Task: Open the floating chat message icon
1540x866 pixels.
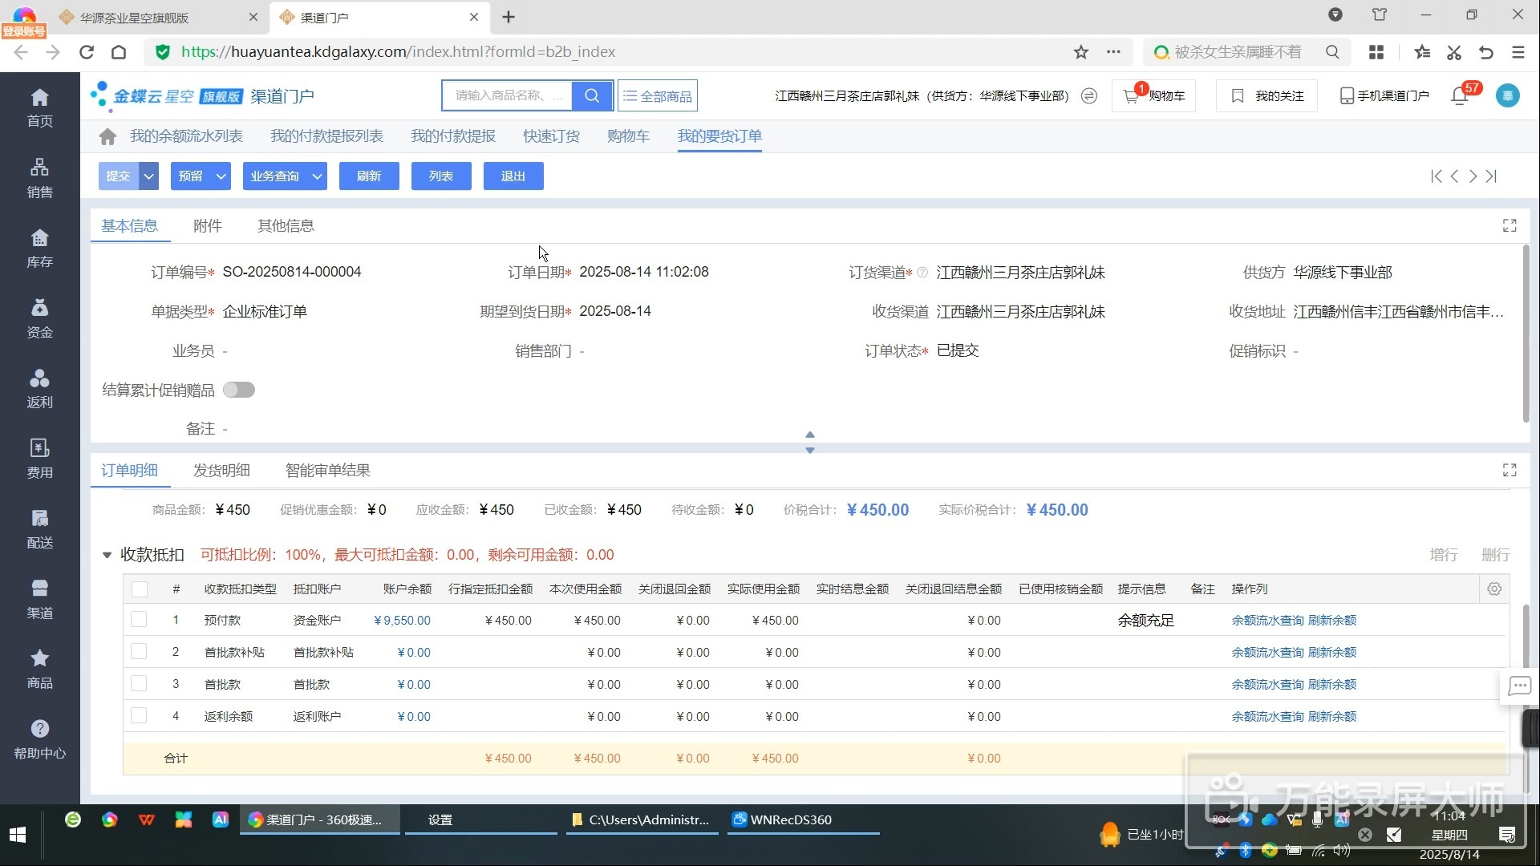Action: point(1519,686)
